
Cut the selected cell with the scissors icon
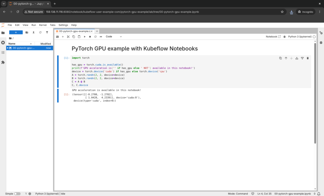[x=68, y=37]
